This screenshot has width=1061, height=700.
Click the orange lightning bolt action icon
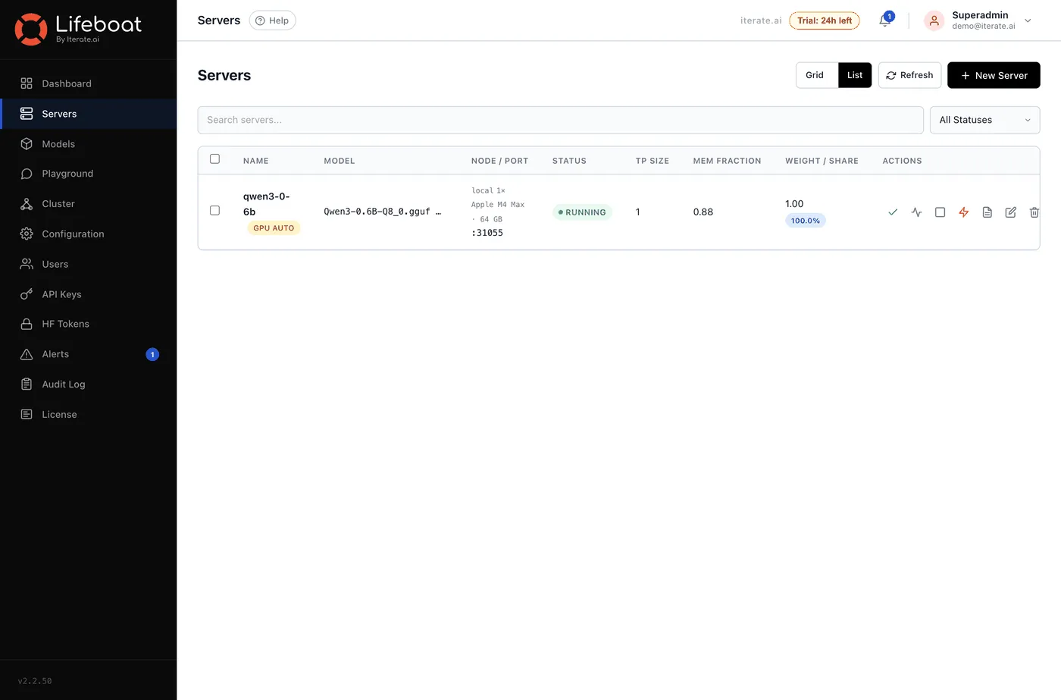click(963, 212)
